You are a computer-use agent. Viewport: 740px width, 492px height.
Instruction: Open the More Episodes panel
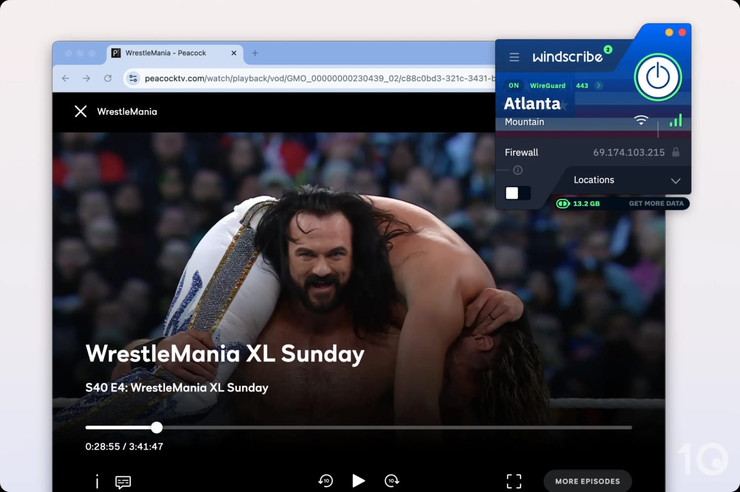588,481
